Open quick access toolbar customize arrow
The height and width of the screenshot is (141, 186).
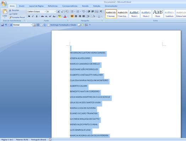pyautogui.click(x=90, y=25)
